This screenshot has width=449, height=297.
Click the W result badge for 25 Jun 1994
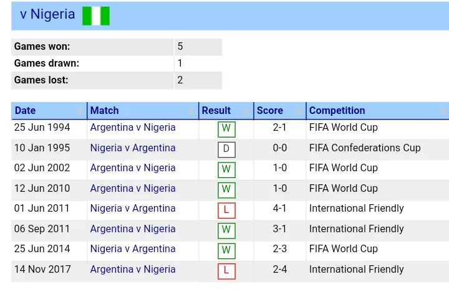coord(226,130)
